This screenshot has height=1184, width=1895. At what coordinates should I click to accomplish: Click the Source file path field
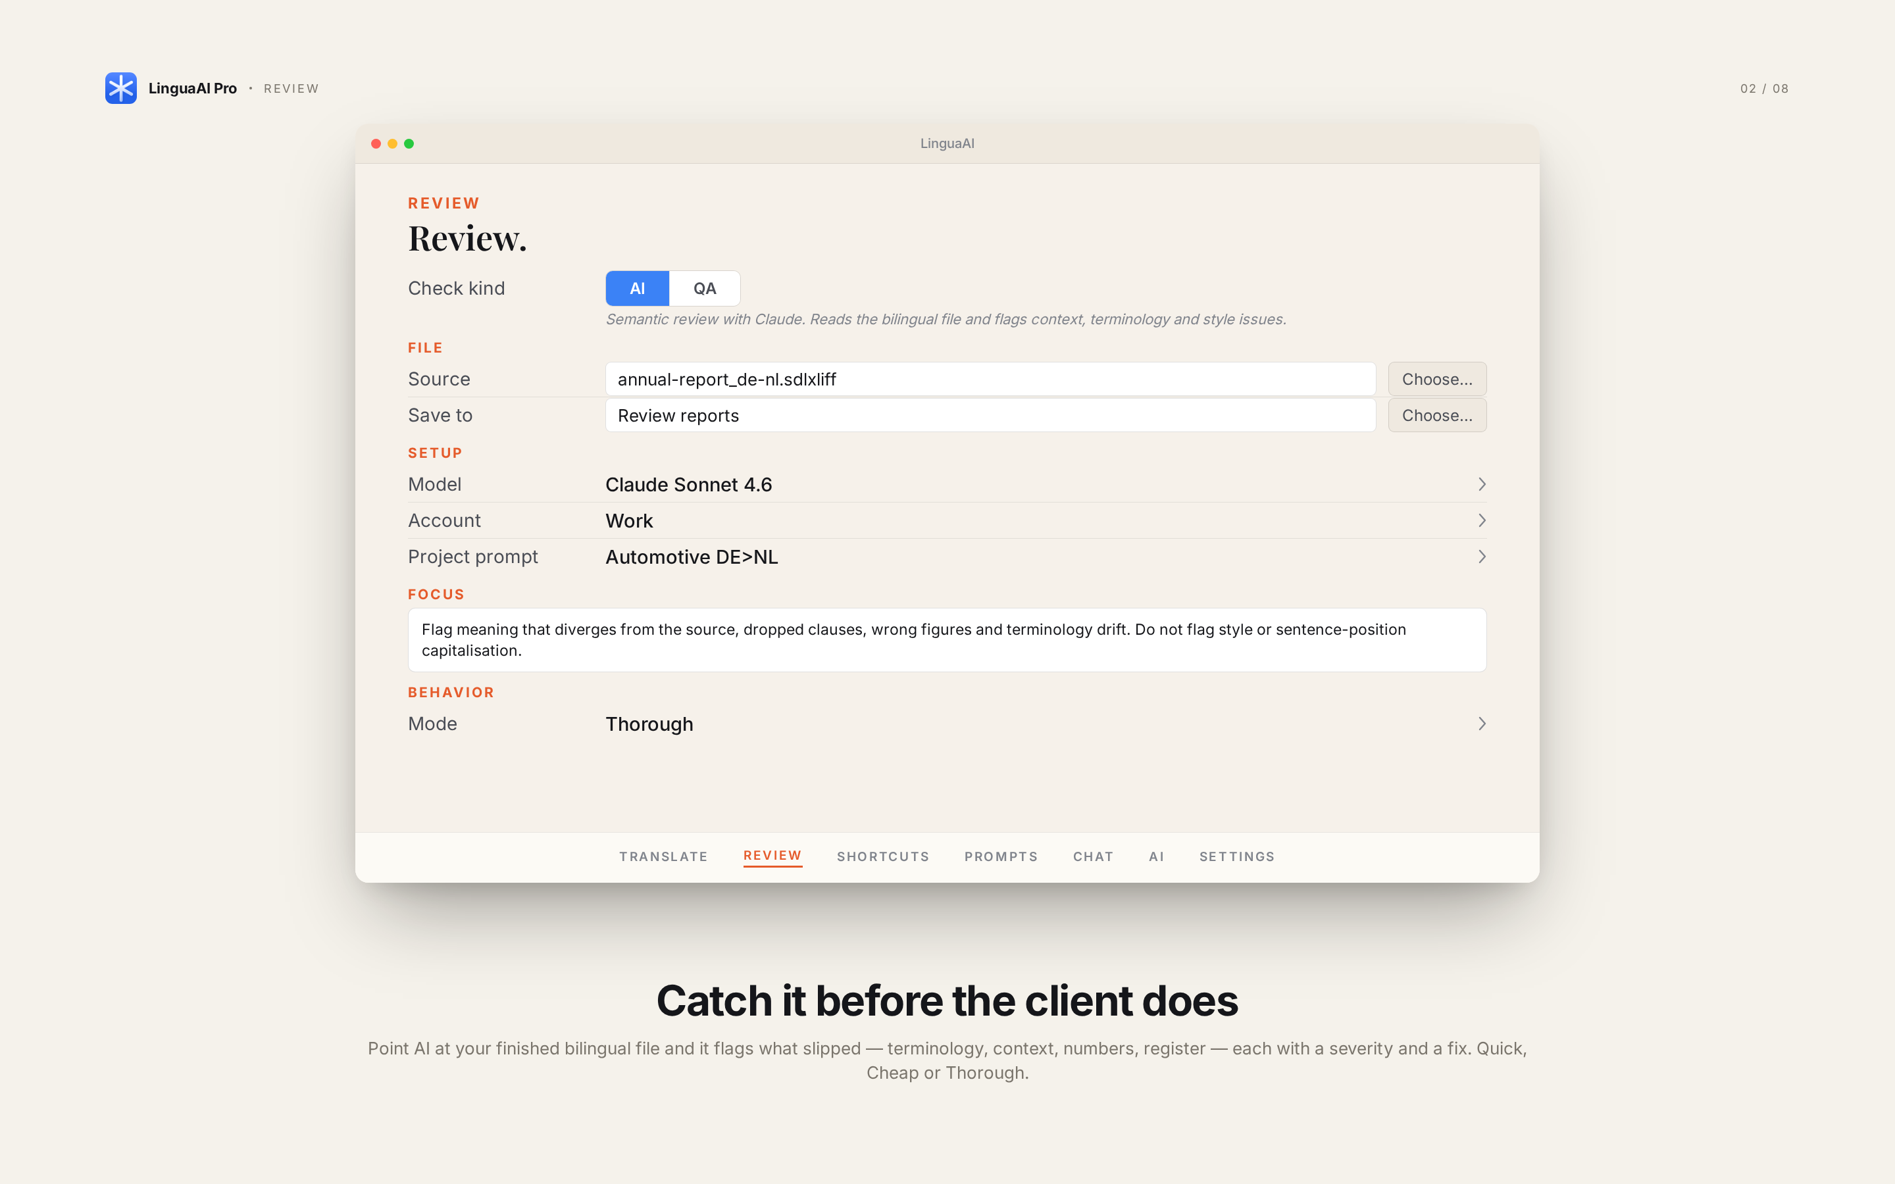(990, 379)
